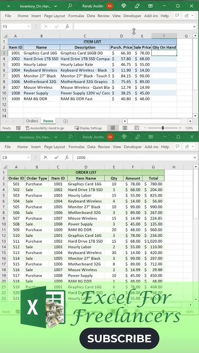The width and height of the screenshot is (199, 353).
Task: Open Share dropdown arrow in bottom window
Action: coord(193,147)
